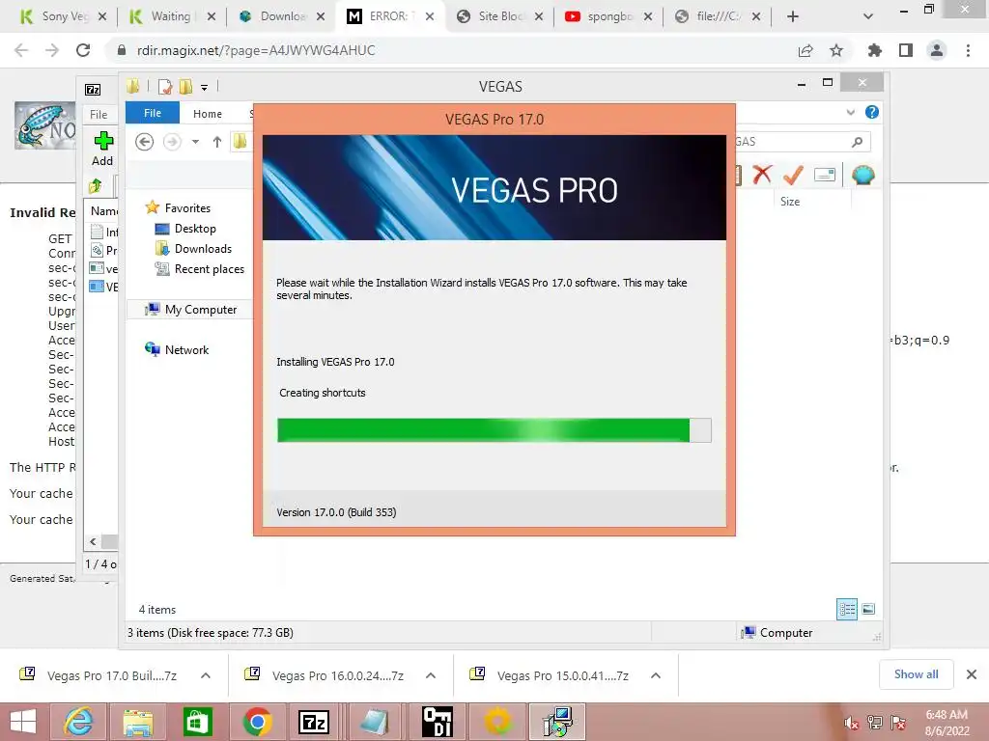
Task: Expand options for Vegas Pro 15.0.0.41 download
Action: (656, 675)
